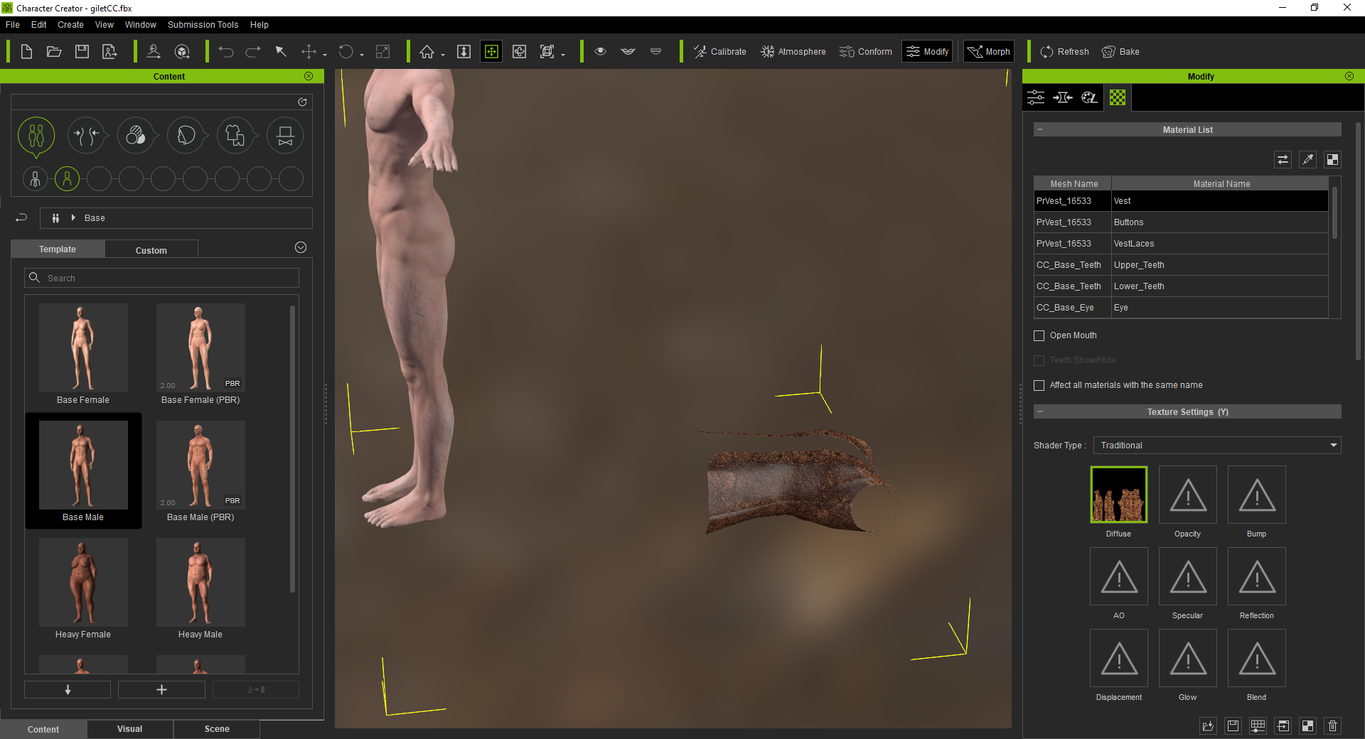Click the Refresh toolbar button
1365x739 pixels.
[x=1064, y=52]
